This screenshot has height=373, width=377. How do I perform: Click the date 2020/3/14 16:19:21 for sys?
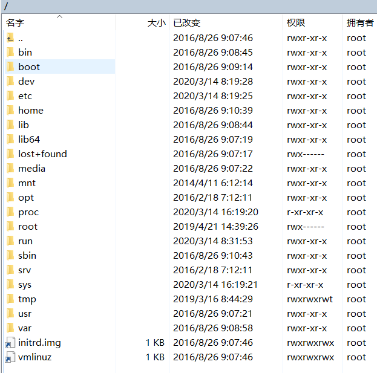pos(215,284)
